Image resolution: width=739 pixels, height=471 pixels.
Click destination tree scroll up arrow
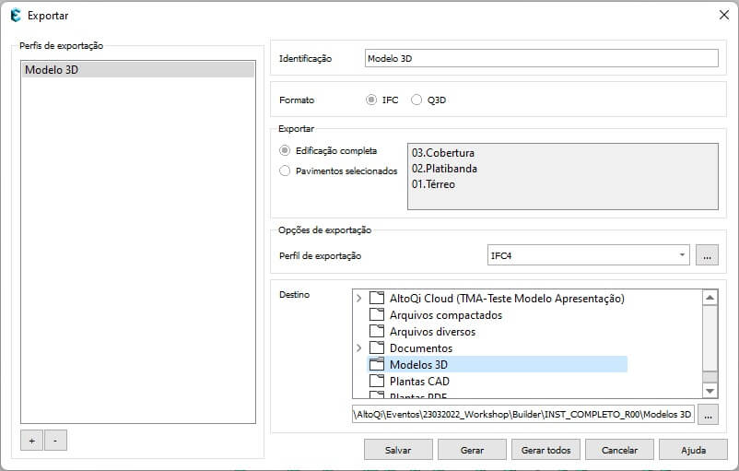point(710,298)
